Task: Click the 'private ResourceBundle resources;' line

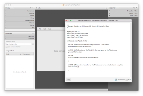Action: coord(80,47)
